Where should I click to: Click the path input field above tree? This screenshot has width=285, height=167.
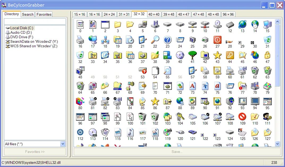[35, 22]
